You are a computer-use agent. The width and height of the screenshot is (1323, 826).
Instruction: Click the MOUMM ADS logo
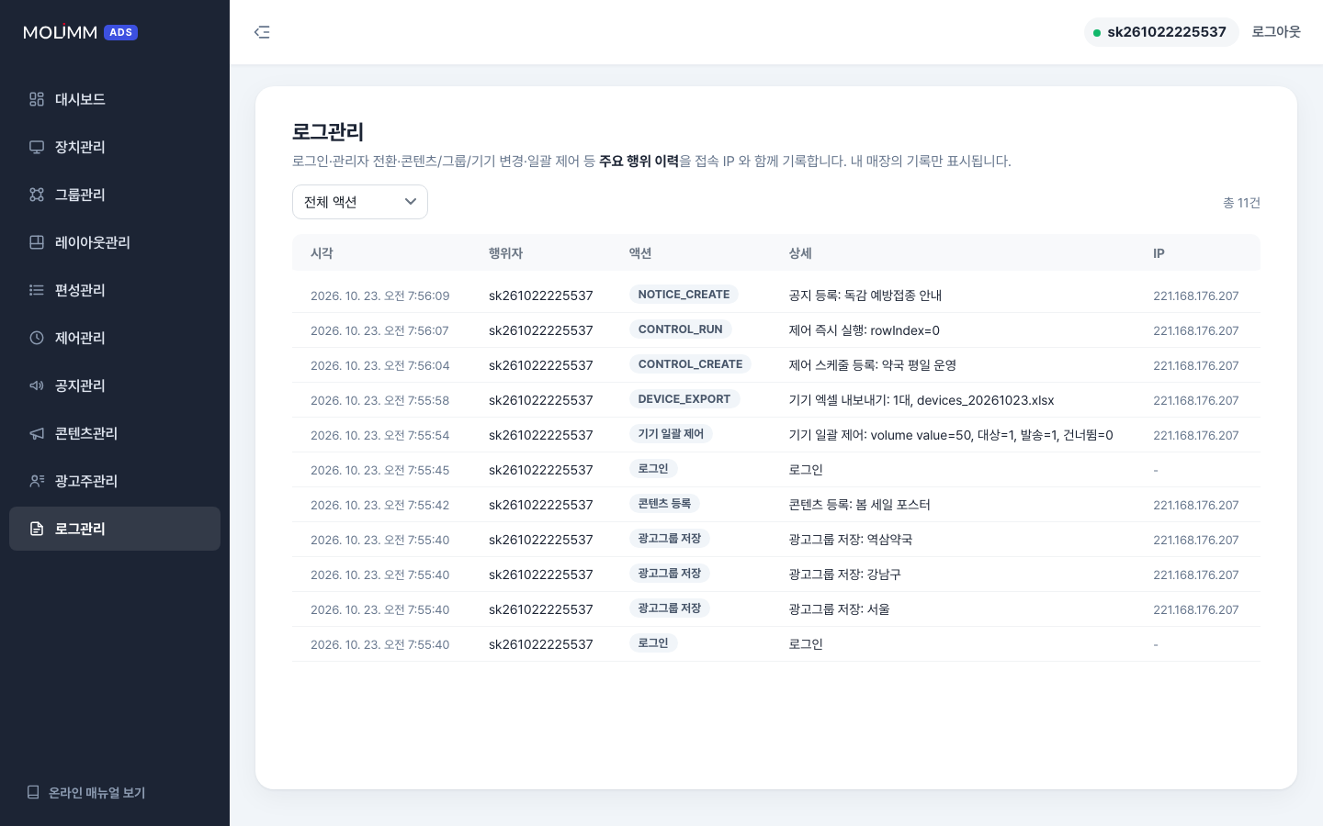point(80,32)
